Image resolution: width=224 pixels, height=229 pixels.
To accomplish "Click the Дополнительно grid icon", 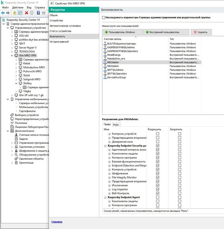I will click(x=12, y=131).
